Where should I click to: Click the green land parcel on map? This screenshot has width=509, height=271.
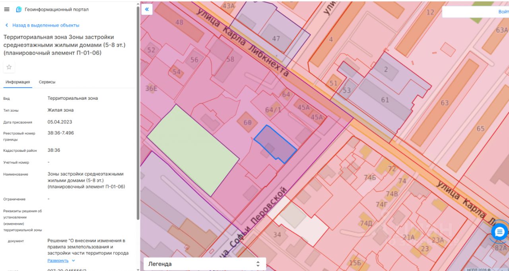(x=193, y=151)
